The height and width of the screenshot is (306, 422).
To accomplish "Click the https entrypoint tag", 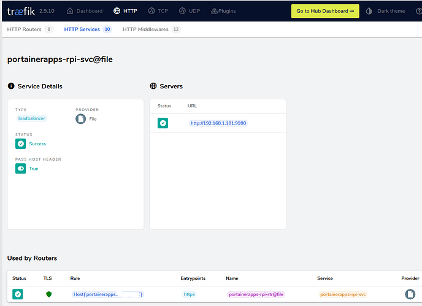I will tap(189, 294).
